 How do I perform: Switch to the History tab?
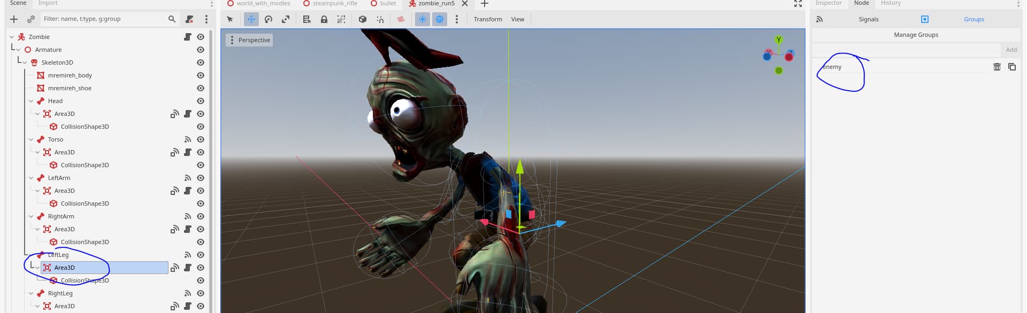coord(891,3)
